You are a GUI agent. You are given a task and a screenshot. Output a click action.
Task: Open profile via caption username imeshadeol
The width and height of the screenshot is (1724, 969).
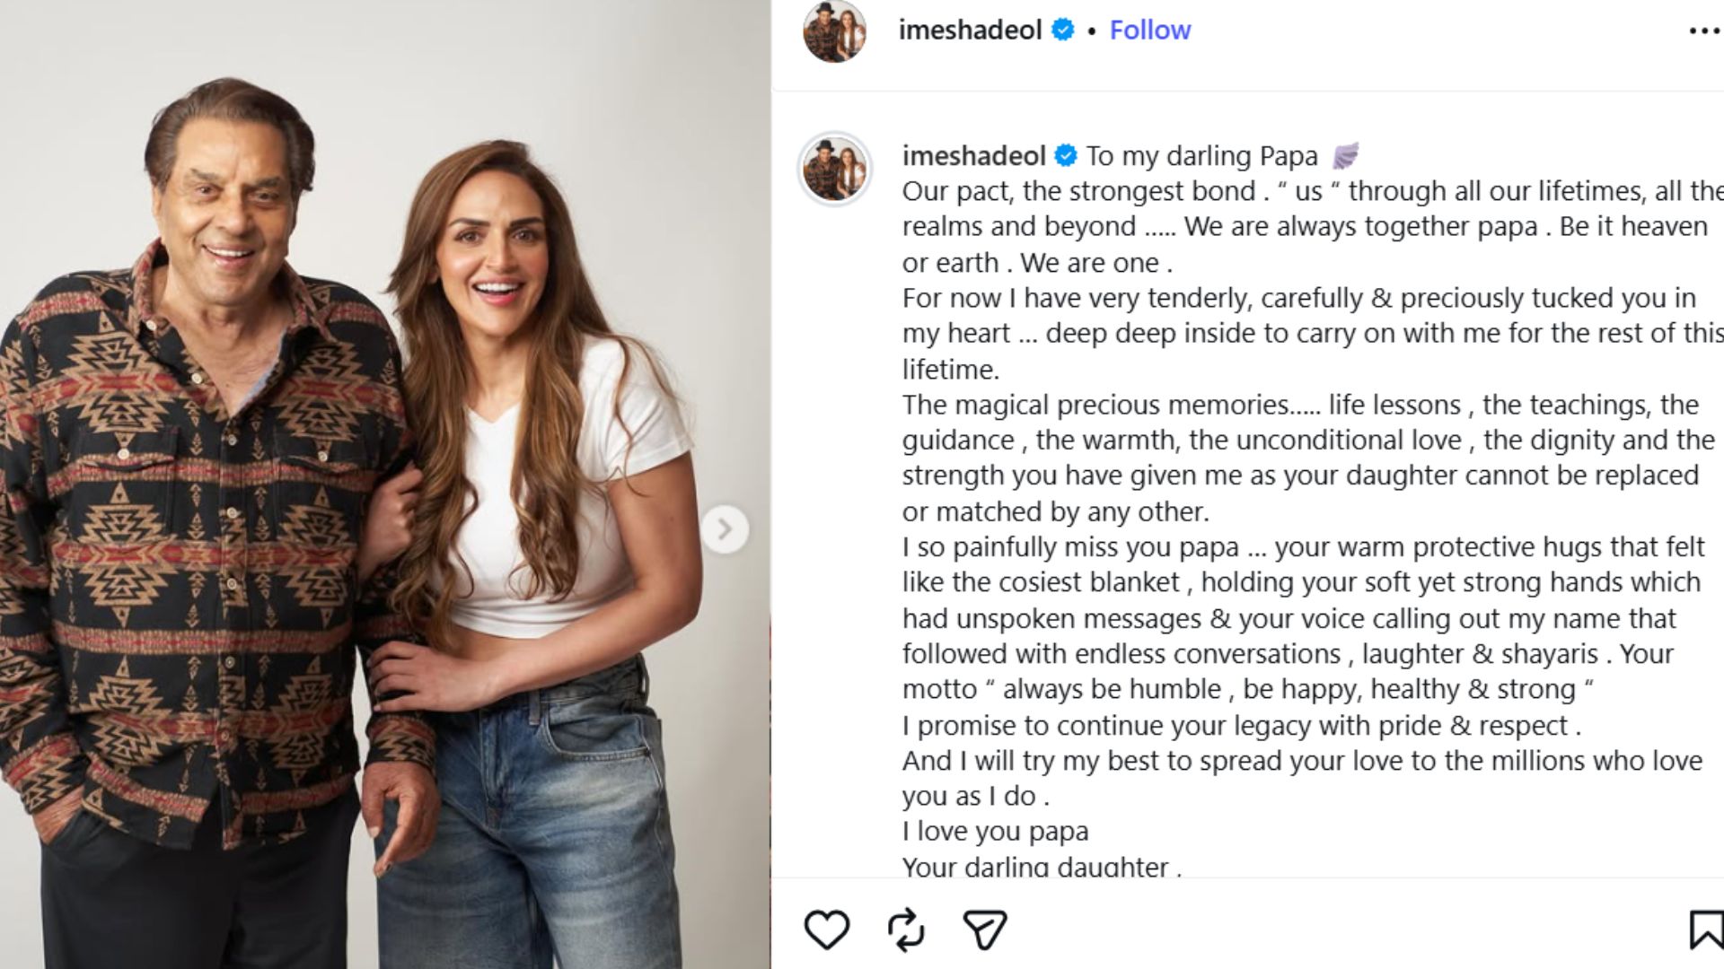[x=973, y=156]
